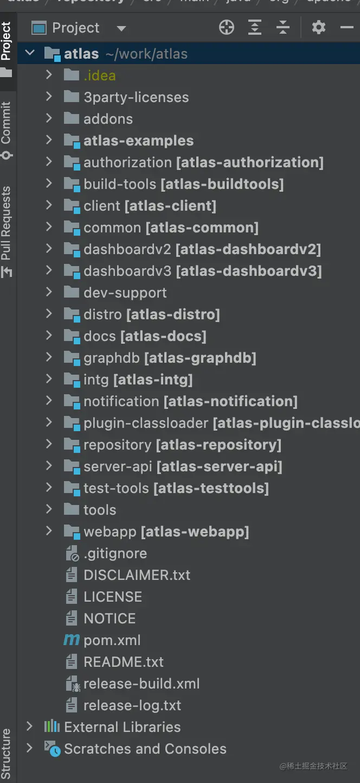Select release-build.xml in the tree
The image size is (360, 783).
tap(141, 684)
